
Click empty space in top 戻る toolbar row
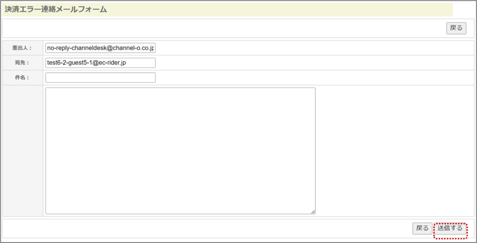224,28
